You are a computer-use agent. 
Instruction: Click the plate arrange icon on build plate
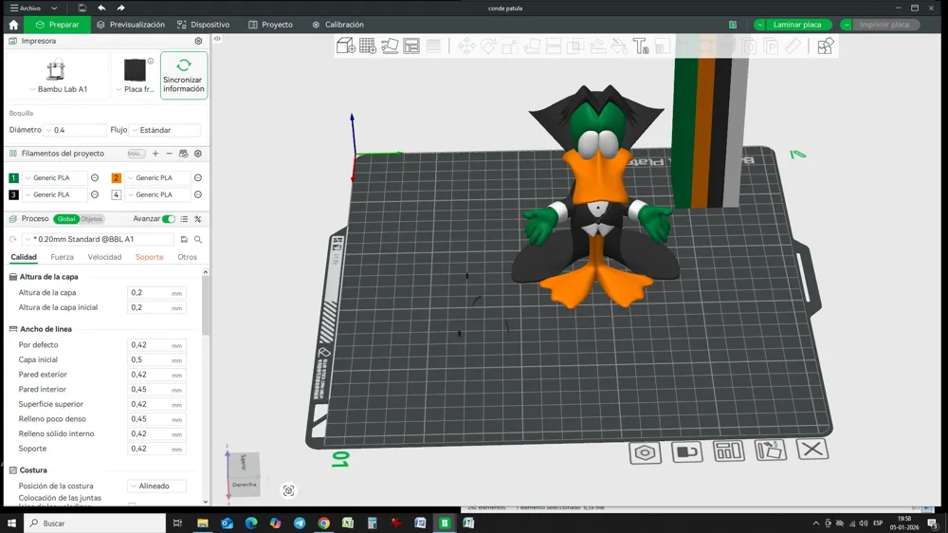pos(728,450)
